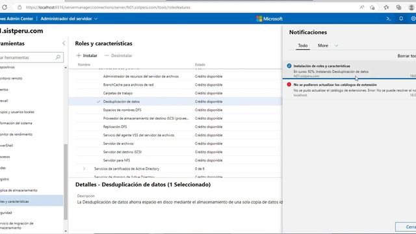The height and width of the screenshot is (234, 416).
Task: Open Procesos tool in sidebar
Action: [x=32, y=157]
